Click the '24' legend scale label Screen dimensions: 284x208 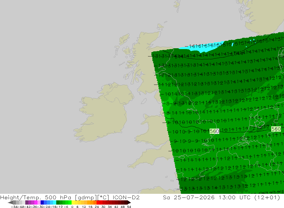click(97, 207)
